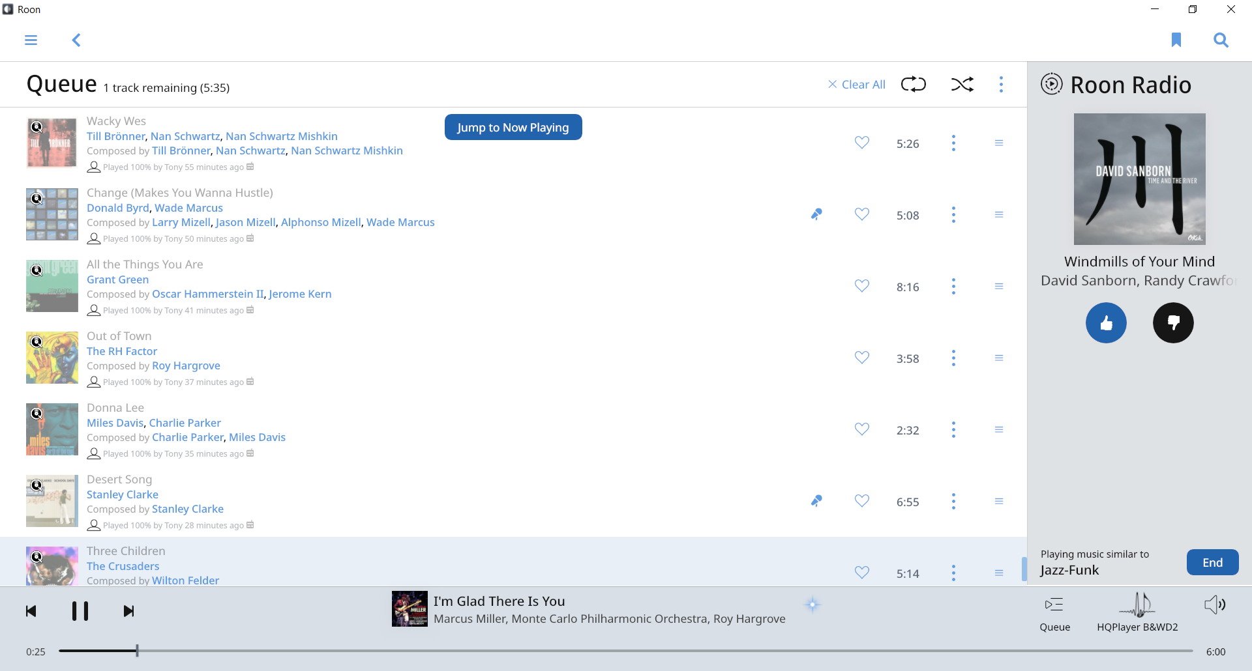Thumbs down Windmills of Your Mind
This screenshot has height=671, width=1252.
[1173, 322]
